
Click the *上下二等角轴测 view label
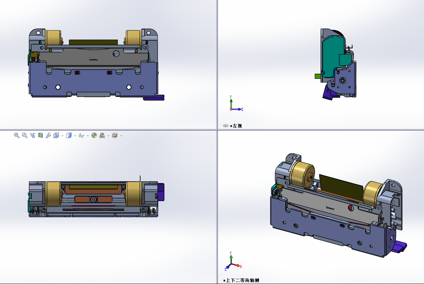[241, 280]
